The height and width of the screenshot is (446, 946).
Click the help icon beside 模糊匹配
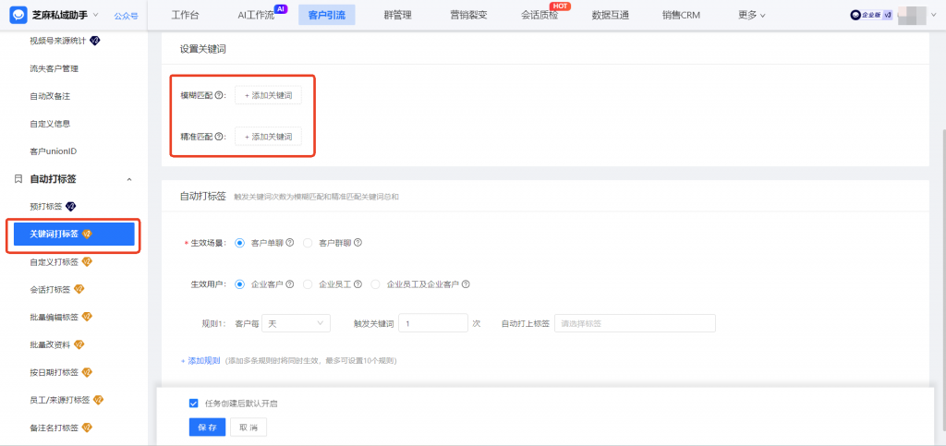(x=219, y=95)
